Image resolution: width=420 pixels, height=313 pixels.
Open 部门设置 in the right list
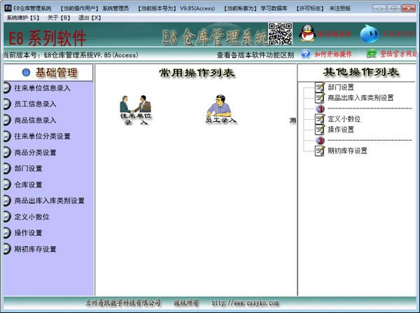pos(340,88)
